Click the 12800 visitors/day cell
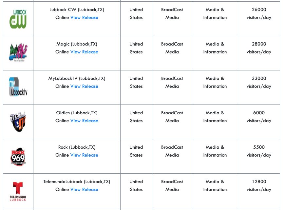Screen dimensions: 285x210 click(259, 186)
